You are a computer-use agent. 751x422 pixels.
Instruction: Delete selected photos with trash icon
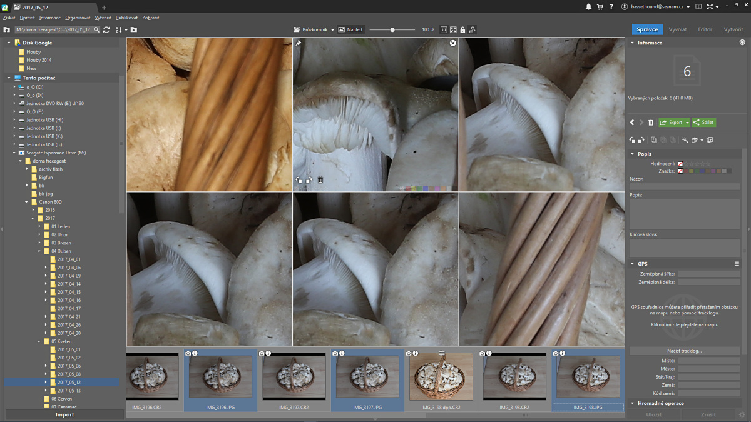coord(651,123)
